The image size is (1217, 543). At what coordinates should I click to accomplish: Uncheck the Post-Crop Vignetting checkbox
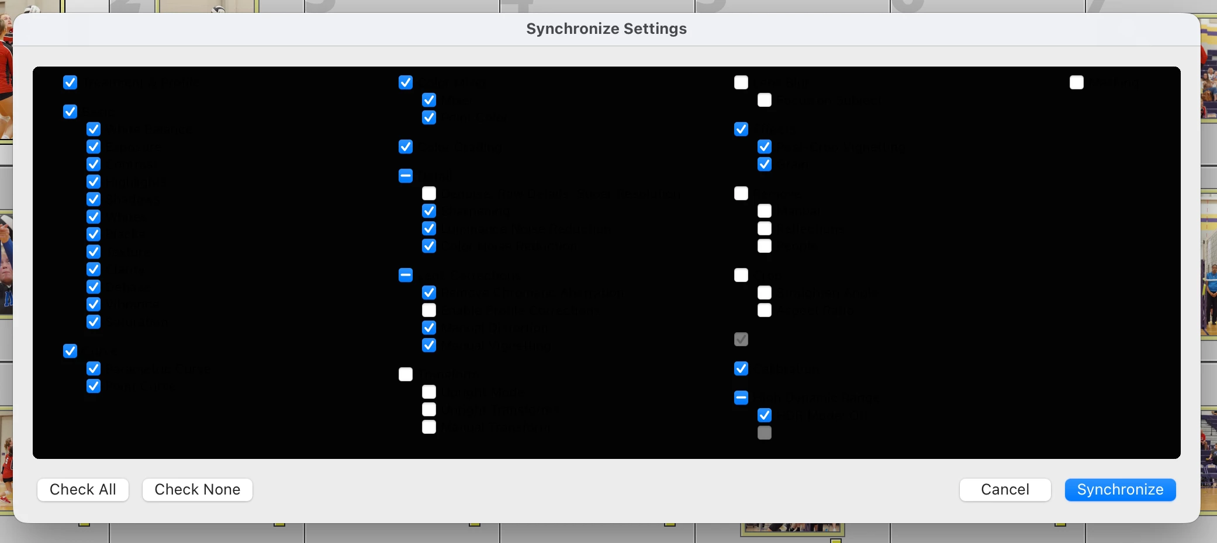click(765, 147)
